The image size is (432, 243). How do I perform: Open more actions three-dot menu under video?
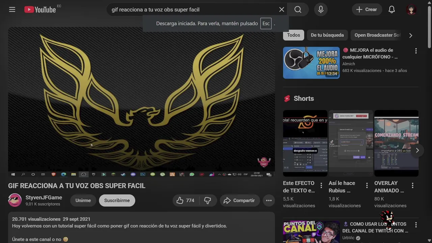(269, 200)
